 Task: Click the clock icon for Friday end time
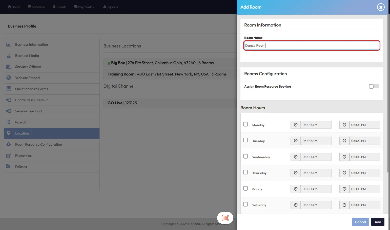(x=344, y=189)
